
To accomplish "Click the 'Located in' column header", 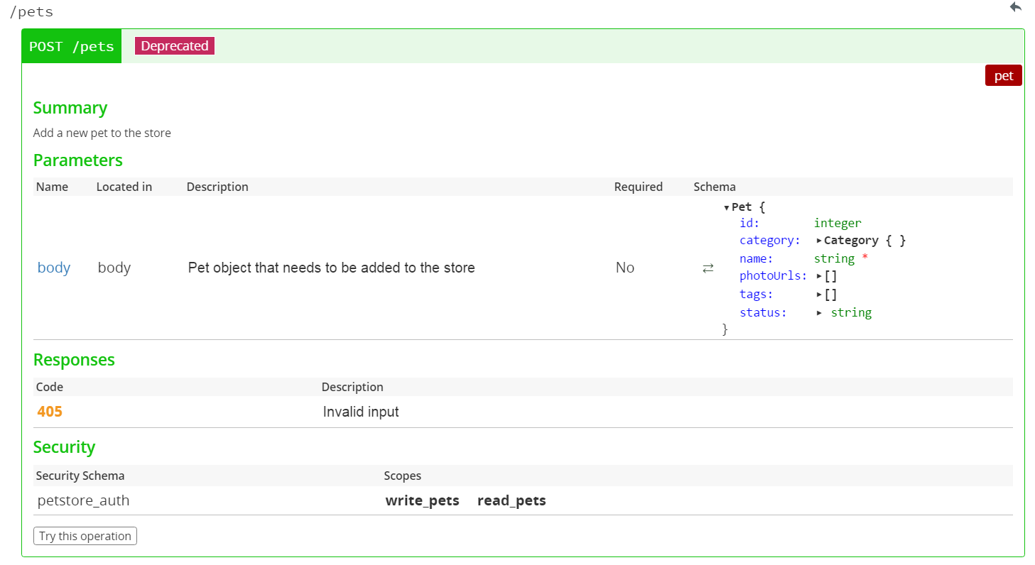I will tap(124, 187).
